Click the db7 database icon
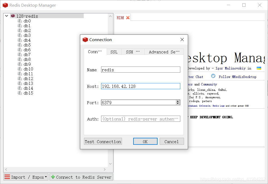 point(20,54)
